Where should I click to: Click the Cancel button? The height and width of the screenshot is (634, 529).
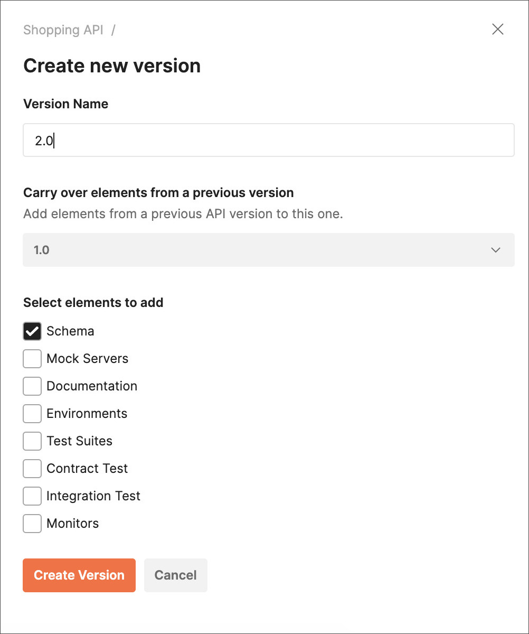coord(176,575)
